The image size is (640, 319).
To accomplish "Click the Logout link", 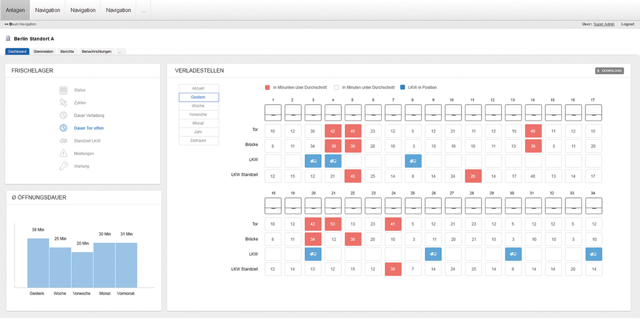I will [628, 24].
